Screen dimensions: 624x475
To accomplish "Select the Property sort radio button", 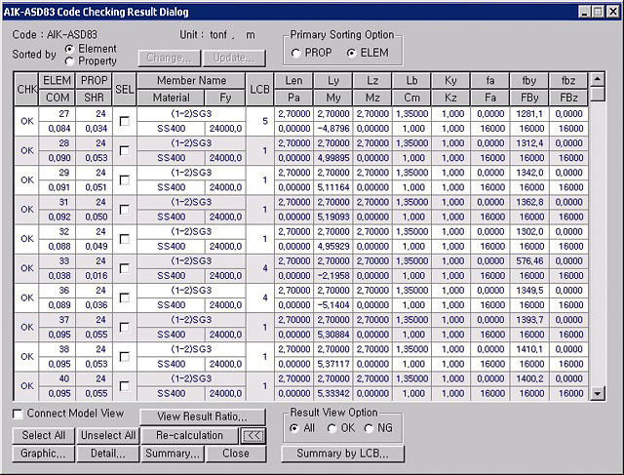I will pyautogui.click(x=69, y=60).
